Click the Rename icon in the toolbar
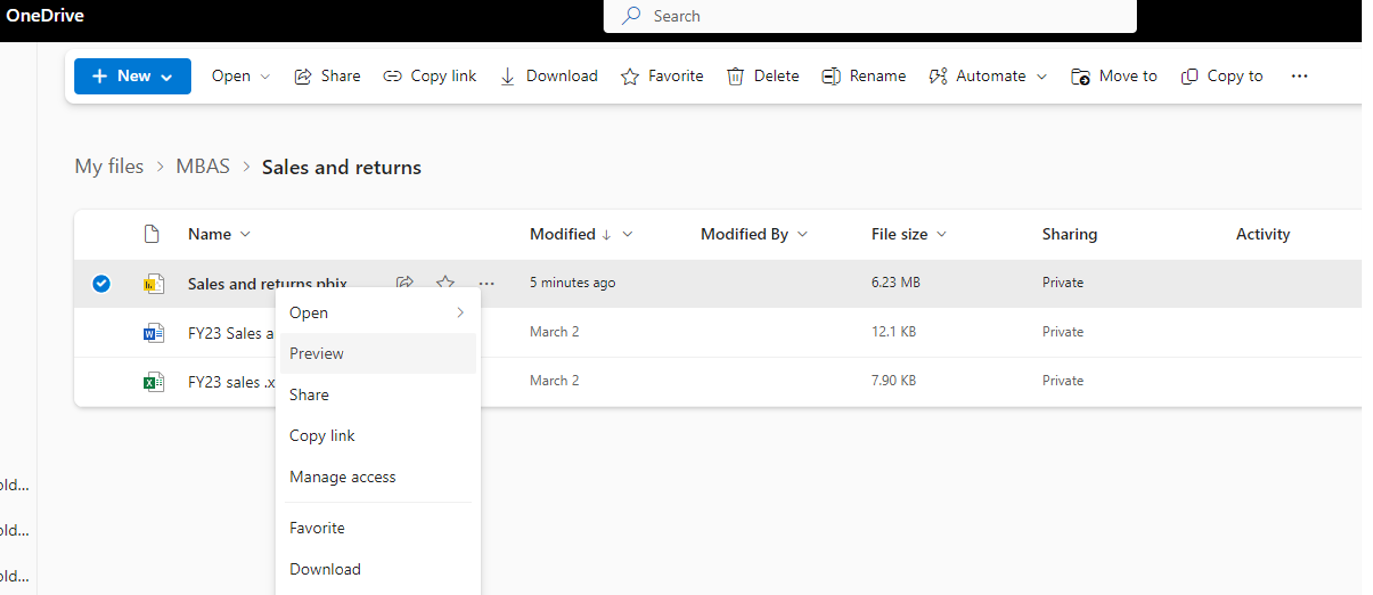 point(831,76)
